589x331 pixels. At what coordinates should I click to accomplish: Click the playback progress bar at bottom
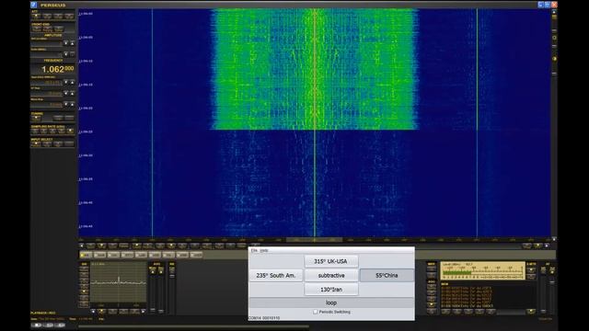pyautogui.click(x=194, y=326)
